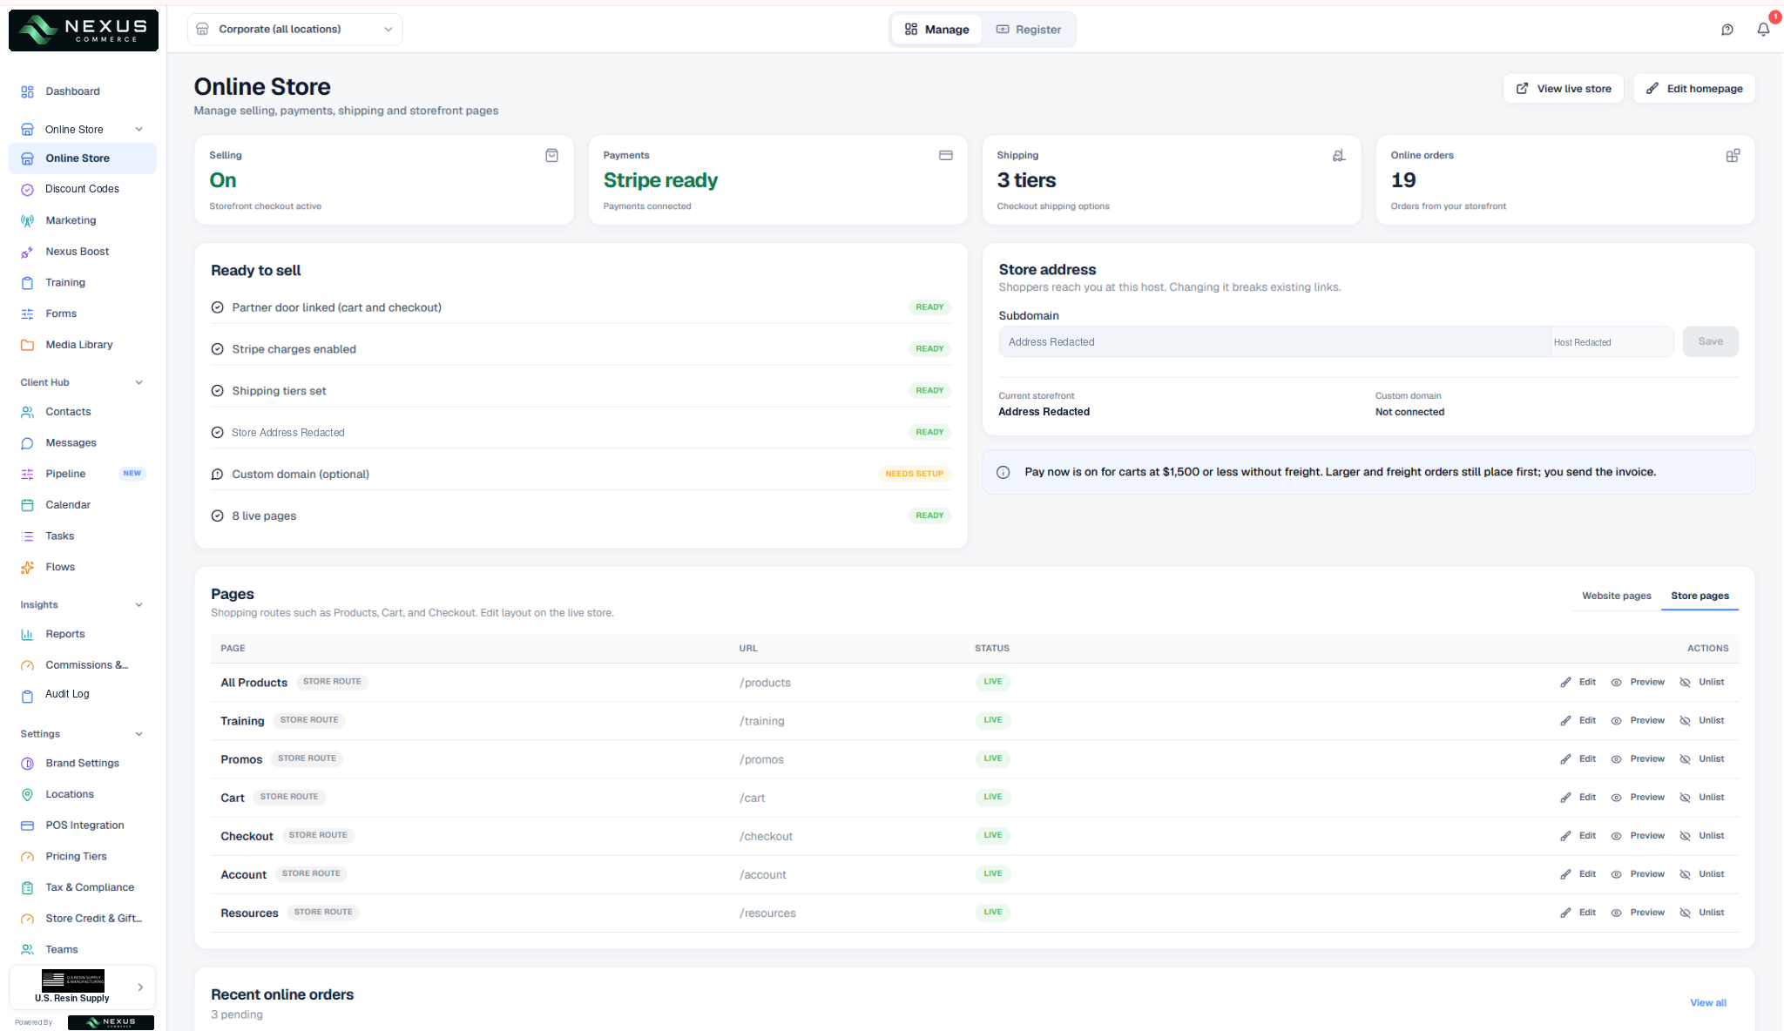Edit the Checkout page
Screen dimensions: 1784x1031
[x=1578, y=836]
